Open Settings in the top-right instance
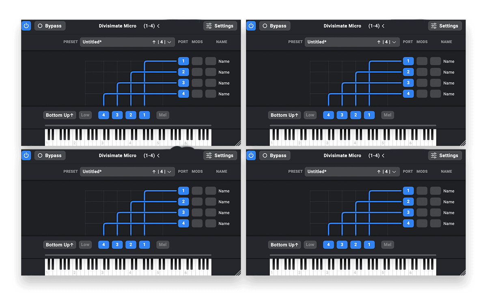This screenshot has width=487, height=301. [x=445, y=26]
